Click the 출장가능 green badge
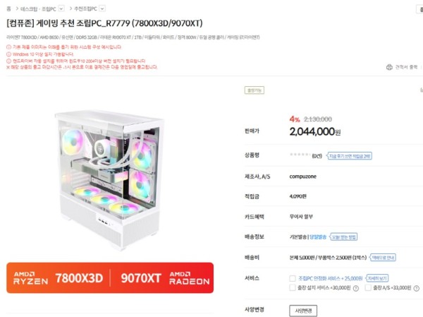Screen dimensions: 423x317 pyautogui.click(x=254, y=90)
